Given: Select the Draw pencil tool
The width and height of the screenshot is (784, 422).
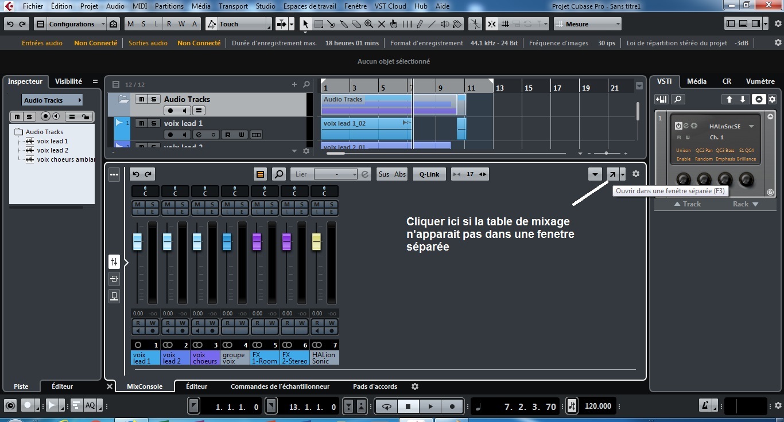Looking at the screenshot, I should point(420,24).
